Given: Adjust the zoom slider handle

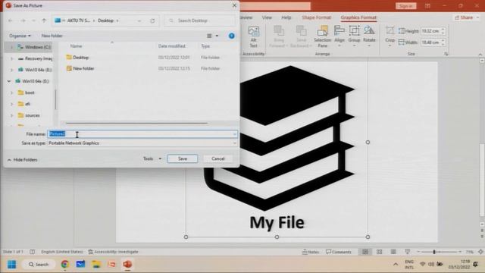Looking at the screenshot, I should point(434,252).
